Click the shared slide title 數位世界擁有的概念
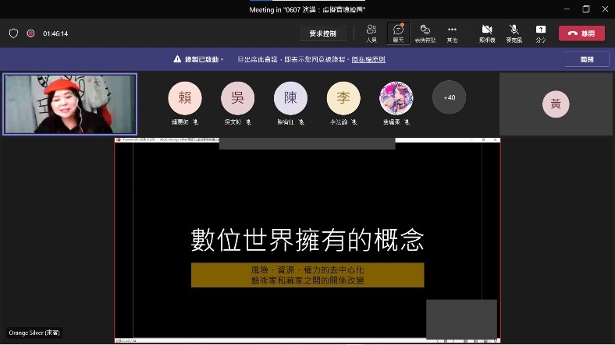The image size is (615, 345). 307,240
